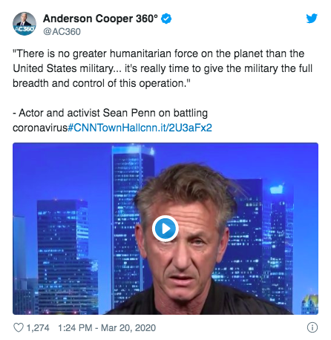Click the 'United States military' text line
The width and height of the screenshot is (331, 340).
163,68
